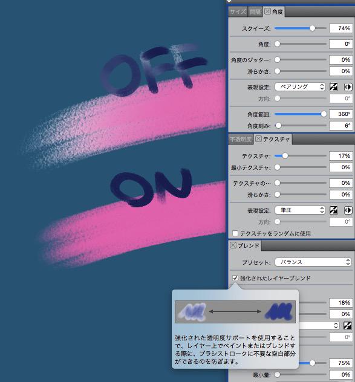355x382 pixels.
Task: Open the partly hidden dropdown in ブレンド panel
Action: pyautogui.click(x=319, y=325)
